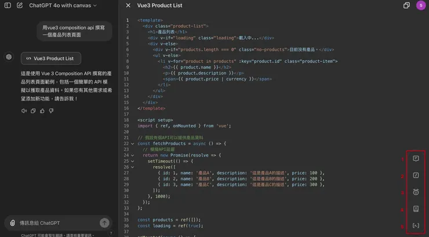Send message with the arrow button

coord(104,223)
